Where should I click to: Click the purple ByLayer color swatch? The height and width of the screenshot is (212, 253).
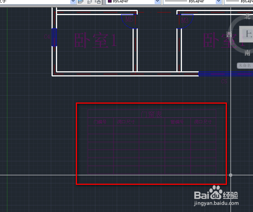click(109, 1)
